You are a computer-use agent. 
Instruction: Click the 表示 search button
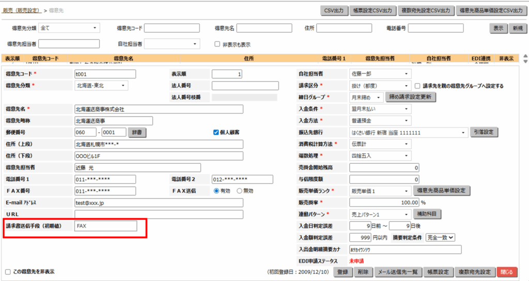(x=498, y=28)
